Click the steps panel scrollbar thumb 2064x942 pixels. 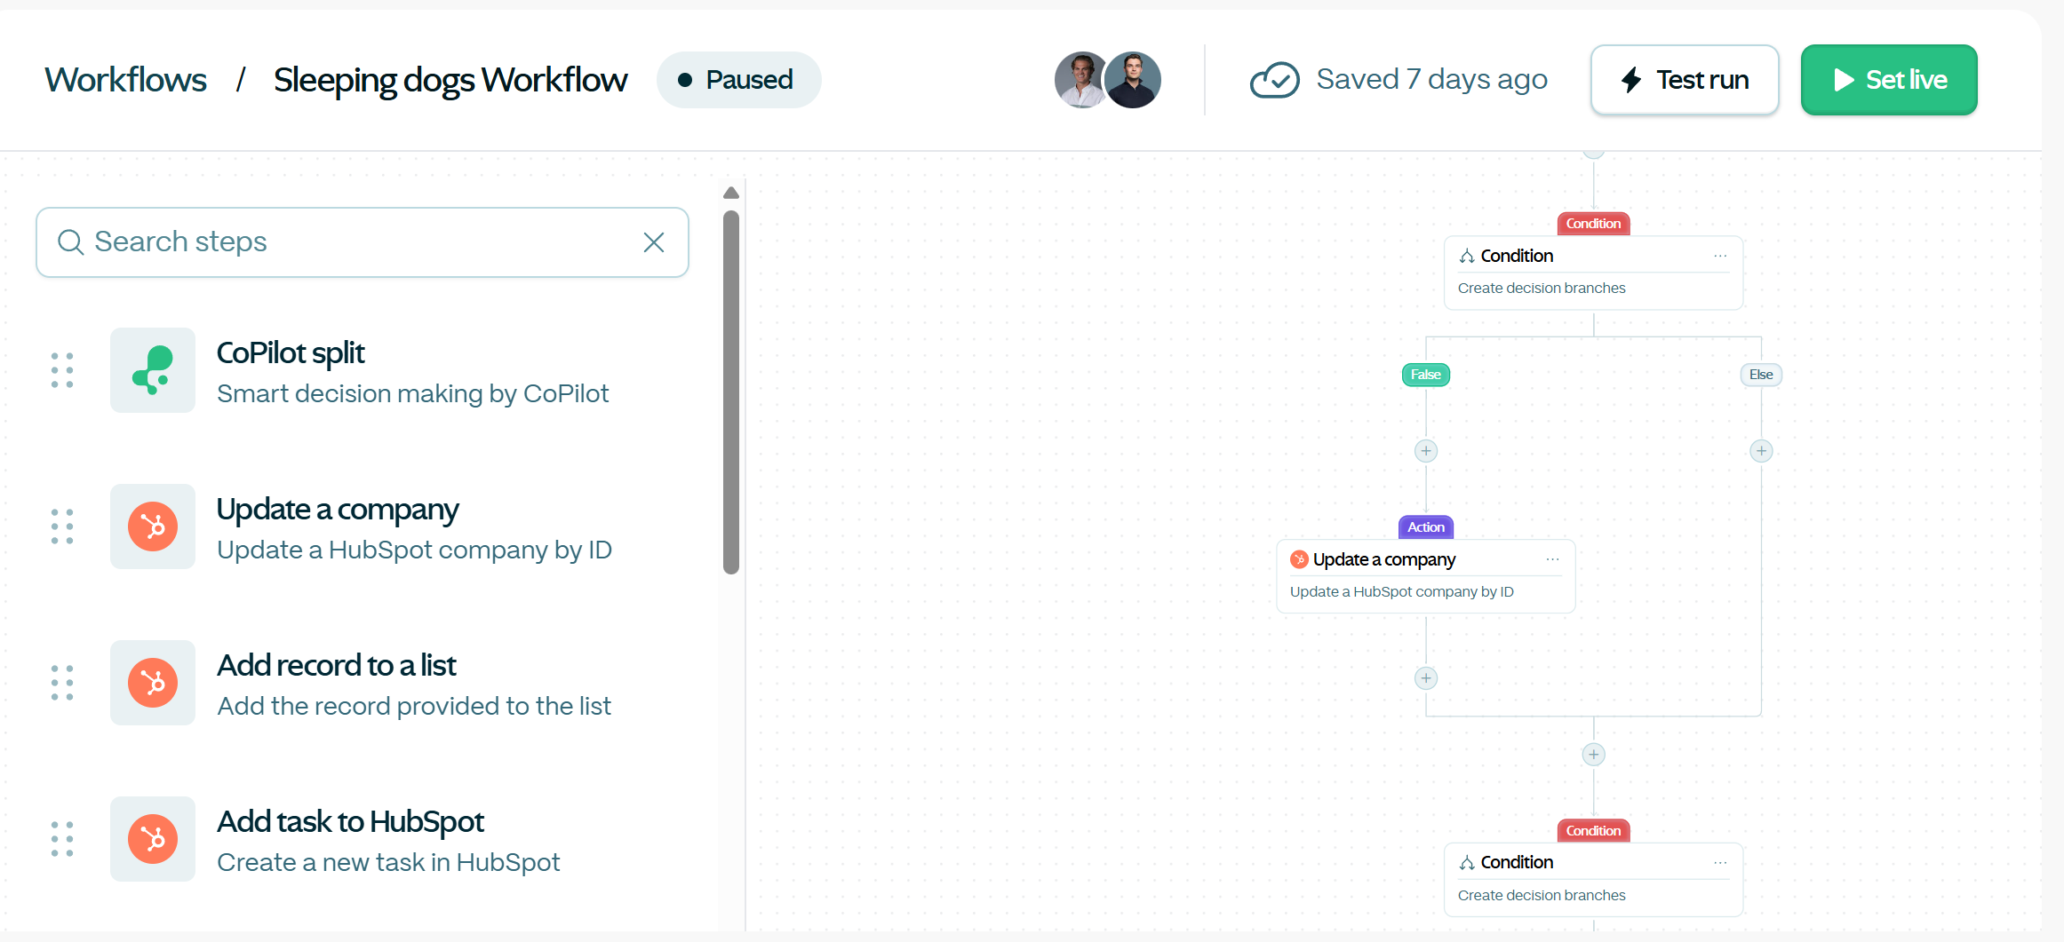coord(731,392)
